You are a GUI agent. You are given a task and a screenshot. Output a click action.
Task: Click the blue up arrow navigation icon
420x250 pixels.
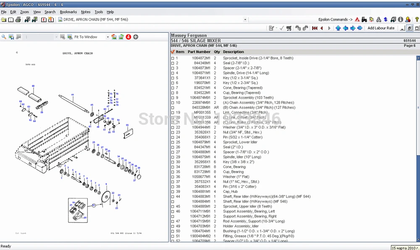(x=338, y=28)
